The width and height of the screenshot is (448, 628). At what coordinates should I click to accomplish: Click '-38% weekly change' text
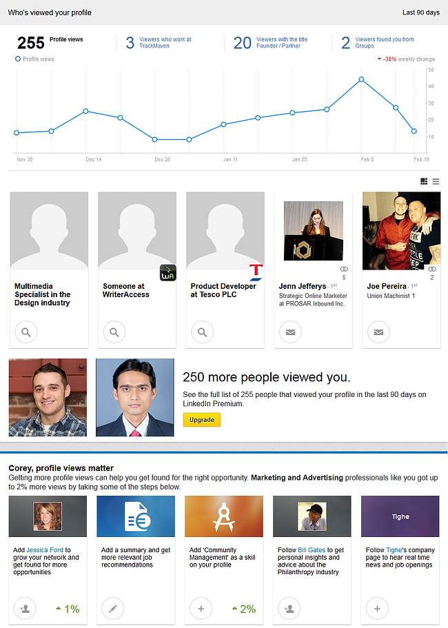click(406, 59)
